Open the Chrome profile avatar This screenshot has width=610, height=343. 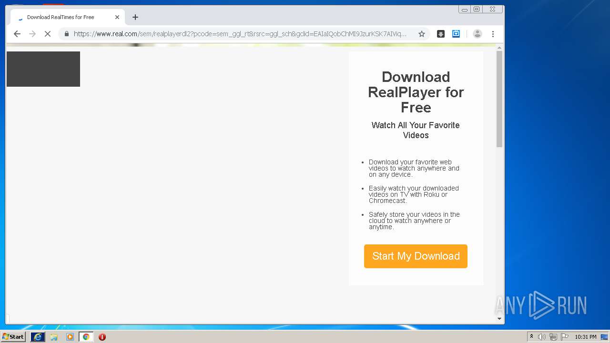point(477,34)
